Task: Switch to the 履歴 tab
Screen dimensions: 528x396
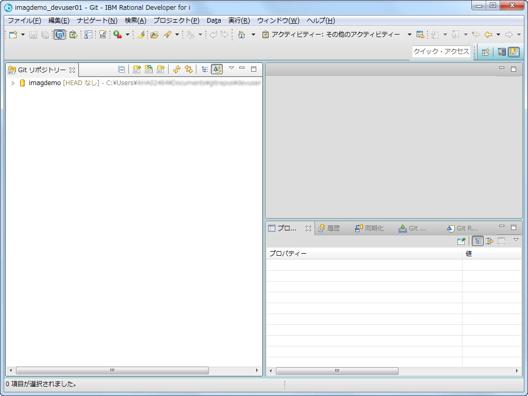Action: point(329,228)
